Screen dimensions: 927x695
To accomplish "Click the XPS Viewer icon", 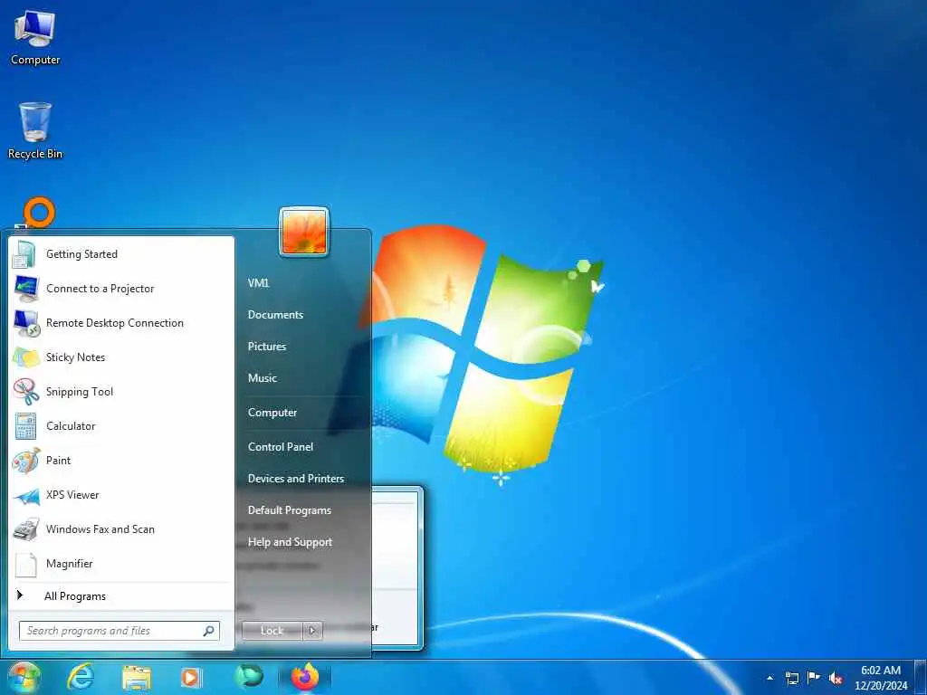I will point(25,495).
